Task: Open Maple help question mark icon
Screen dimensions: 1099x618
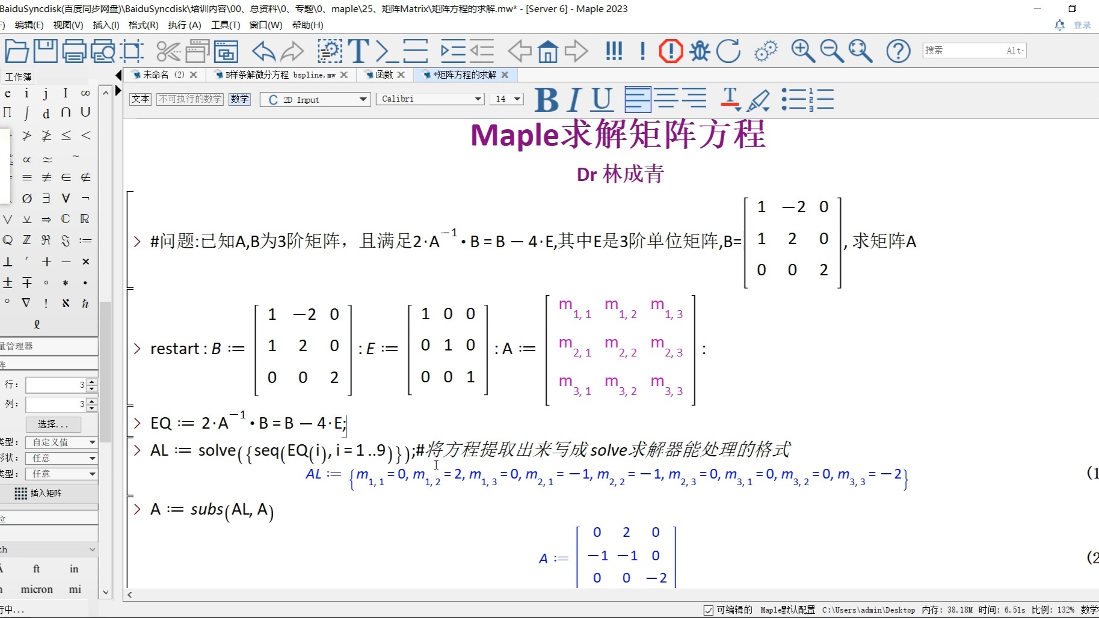Action: point(898,51)
